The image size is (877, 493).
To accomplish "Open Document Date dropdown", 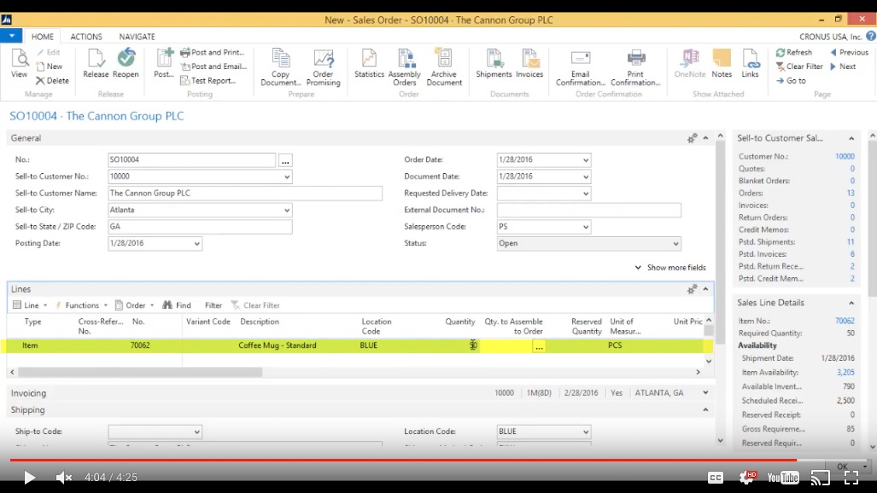I will 585,177.
